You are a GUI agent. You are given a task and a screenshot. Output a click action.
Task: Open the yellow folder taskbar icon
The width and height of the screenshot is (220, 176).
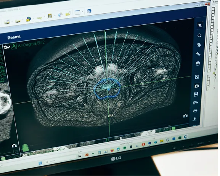tap(162, 141)
